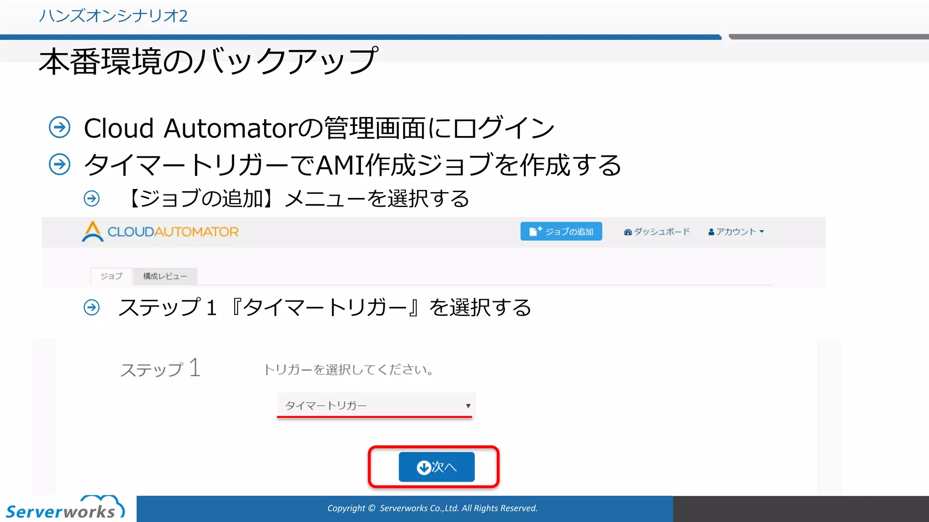The width and height of the screenshot is (929, 522).
Task: Click the ステップ 1 heading text
Action: click(x=160, y=368)
